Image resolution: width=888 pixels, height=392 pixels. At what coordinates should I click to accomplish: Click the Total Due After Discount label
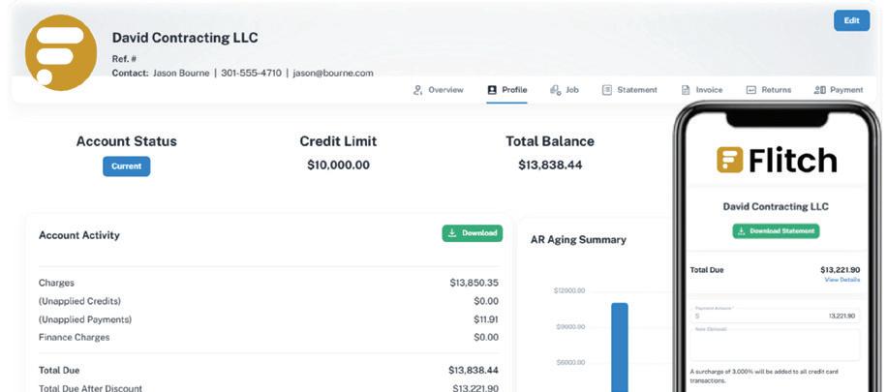[91, 388]
